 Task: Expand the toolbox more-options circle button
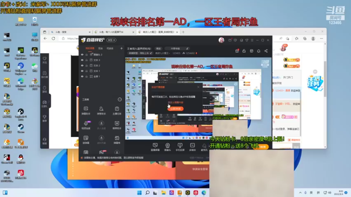(x=120, y=99)
